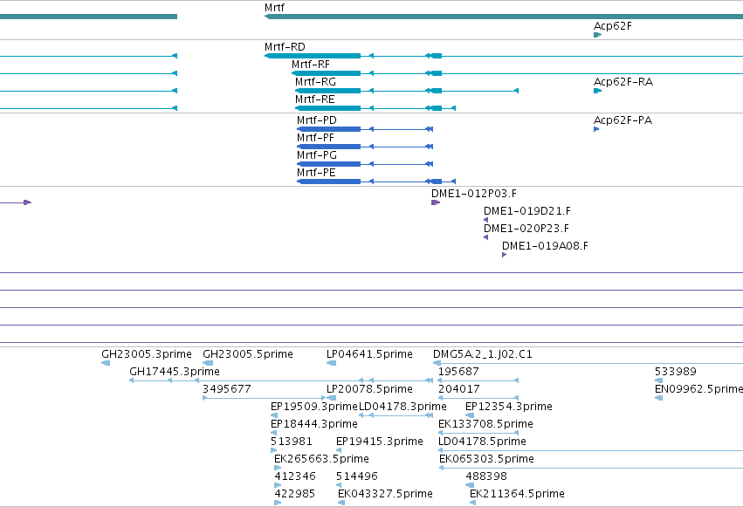Select the Mrtf gene label
The width and height of the screenshot is (743, 507).
(x=274, y=8)
